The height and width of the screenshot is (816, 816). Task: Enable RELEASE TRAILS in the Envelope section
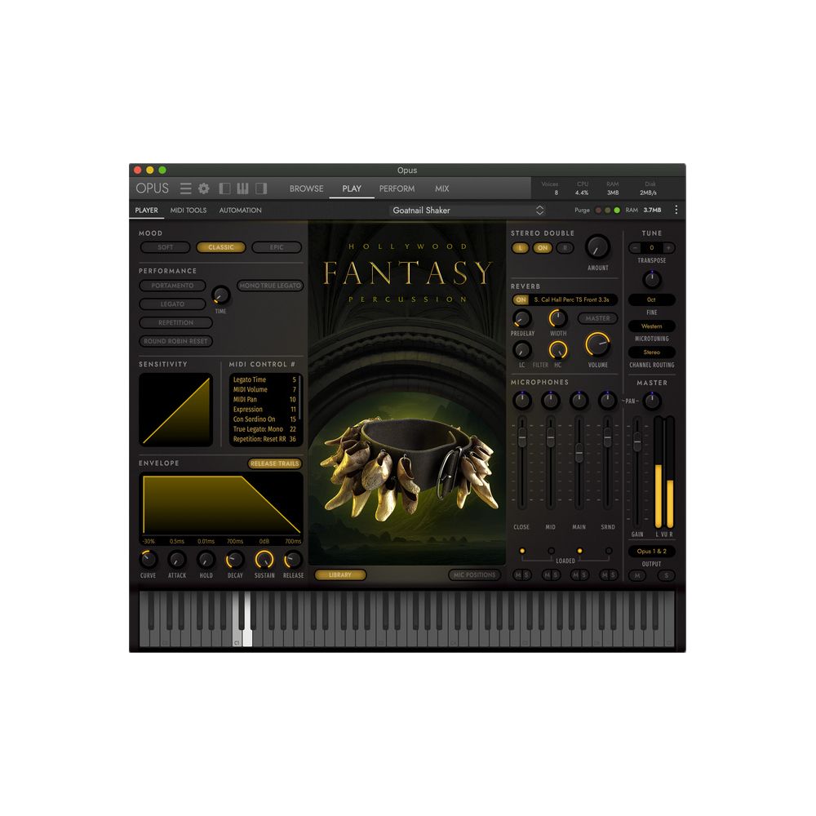pyautogui.click(x=276, y=463)
